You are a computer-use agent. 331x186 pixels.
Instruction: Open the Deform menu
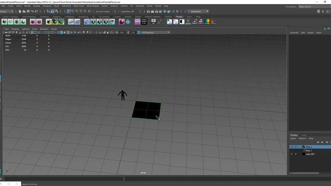click(124, 6)
